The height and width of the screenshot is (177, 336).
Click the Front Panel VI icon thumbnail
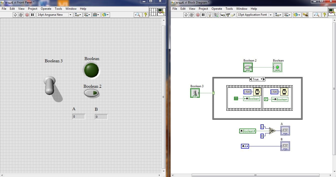point(161,12)
